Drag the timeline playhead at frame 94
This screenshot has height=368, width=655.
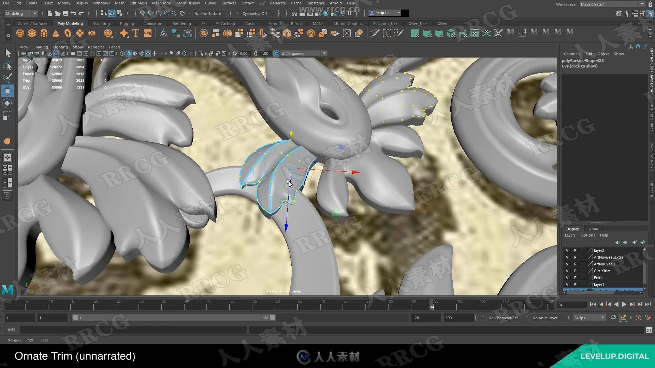pos(432,305)
